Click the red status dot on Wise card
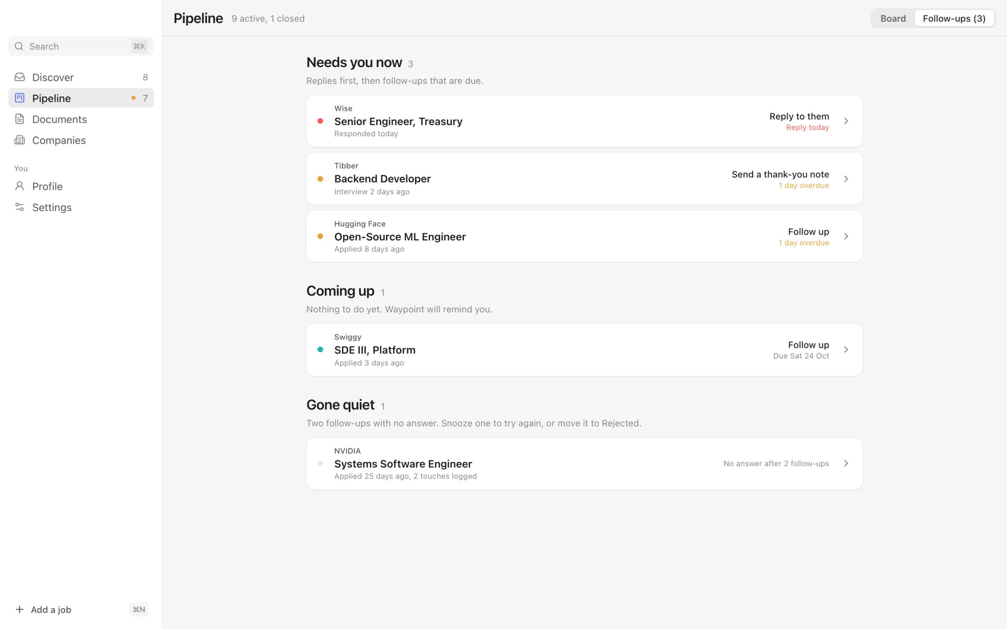1007x629 pixels. click(x=320, y=121)
